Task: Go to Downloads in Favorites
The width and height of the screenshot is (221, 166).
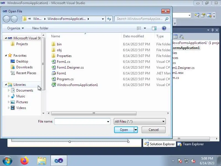Action: (x=24, y=67)
